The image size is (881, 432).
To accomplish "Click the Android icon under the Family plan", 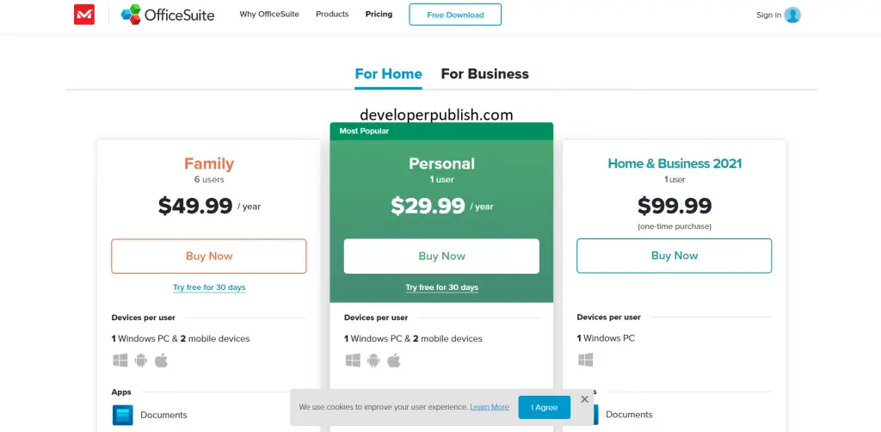I will [x=141, y=360].
